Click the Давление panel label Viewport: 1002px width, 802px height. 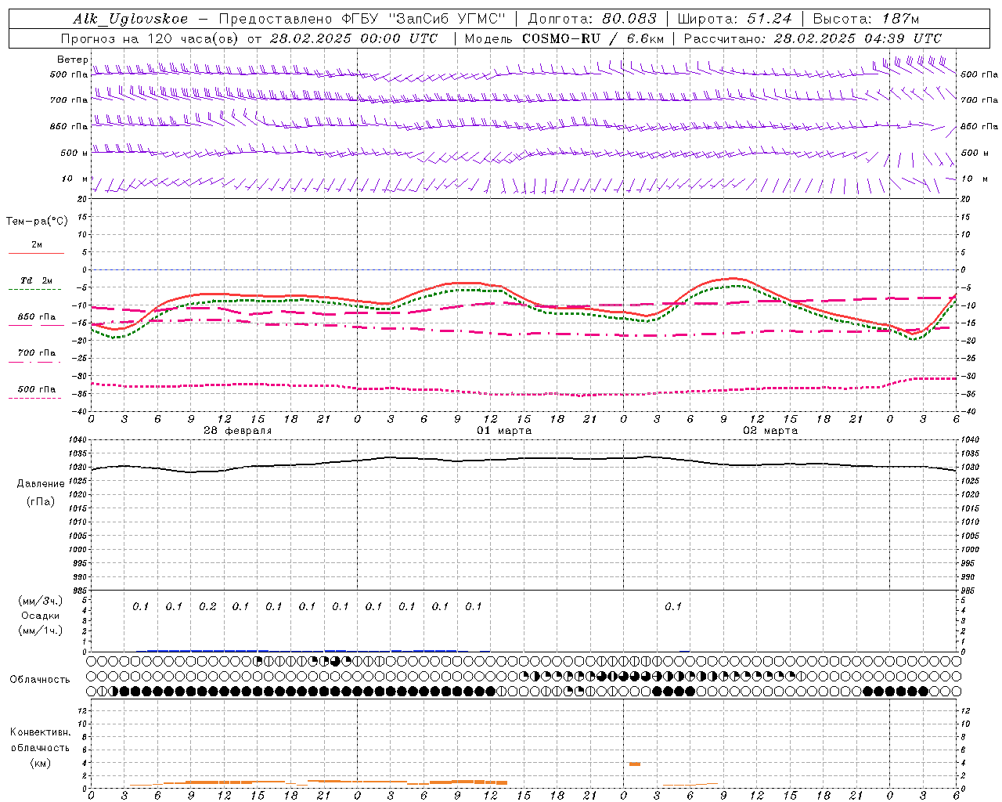point(41,484)
